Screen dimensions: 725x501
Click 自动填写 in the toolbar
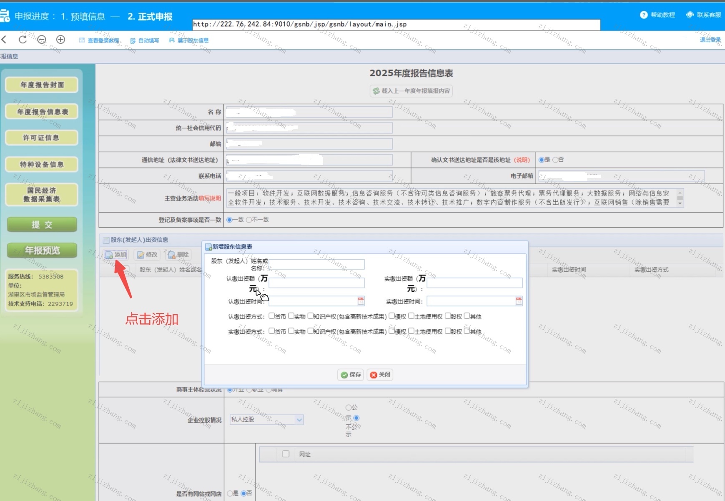pyautogui.click(x=145, y=40)
